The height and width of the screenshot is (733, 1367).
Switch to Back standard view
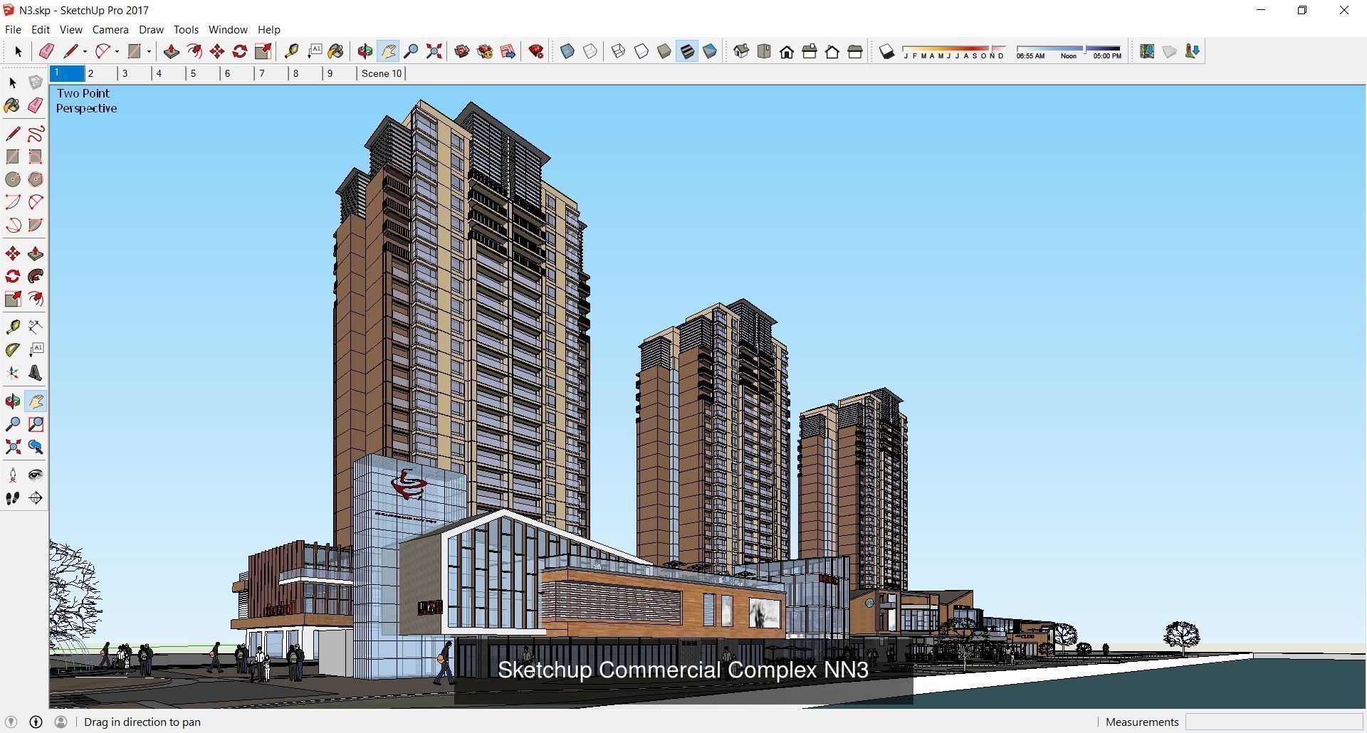click(832, 51)
